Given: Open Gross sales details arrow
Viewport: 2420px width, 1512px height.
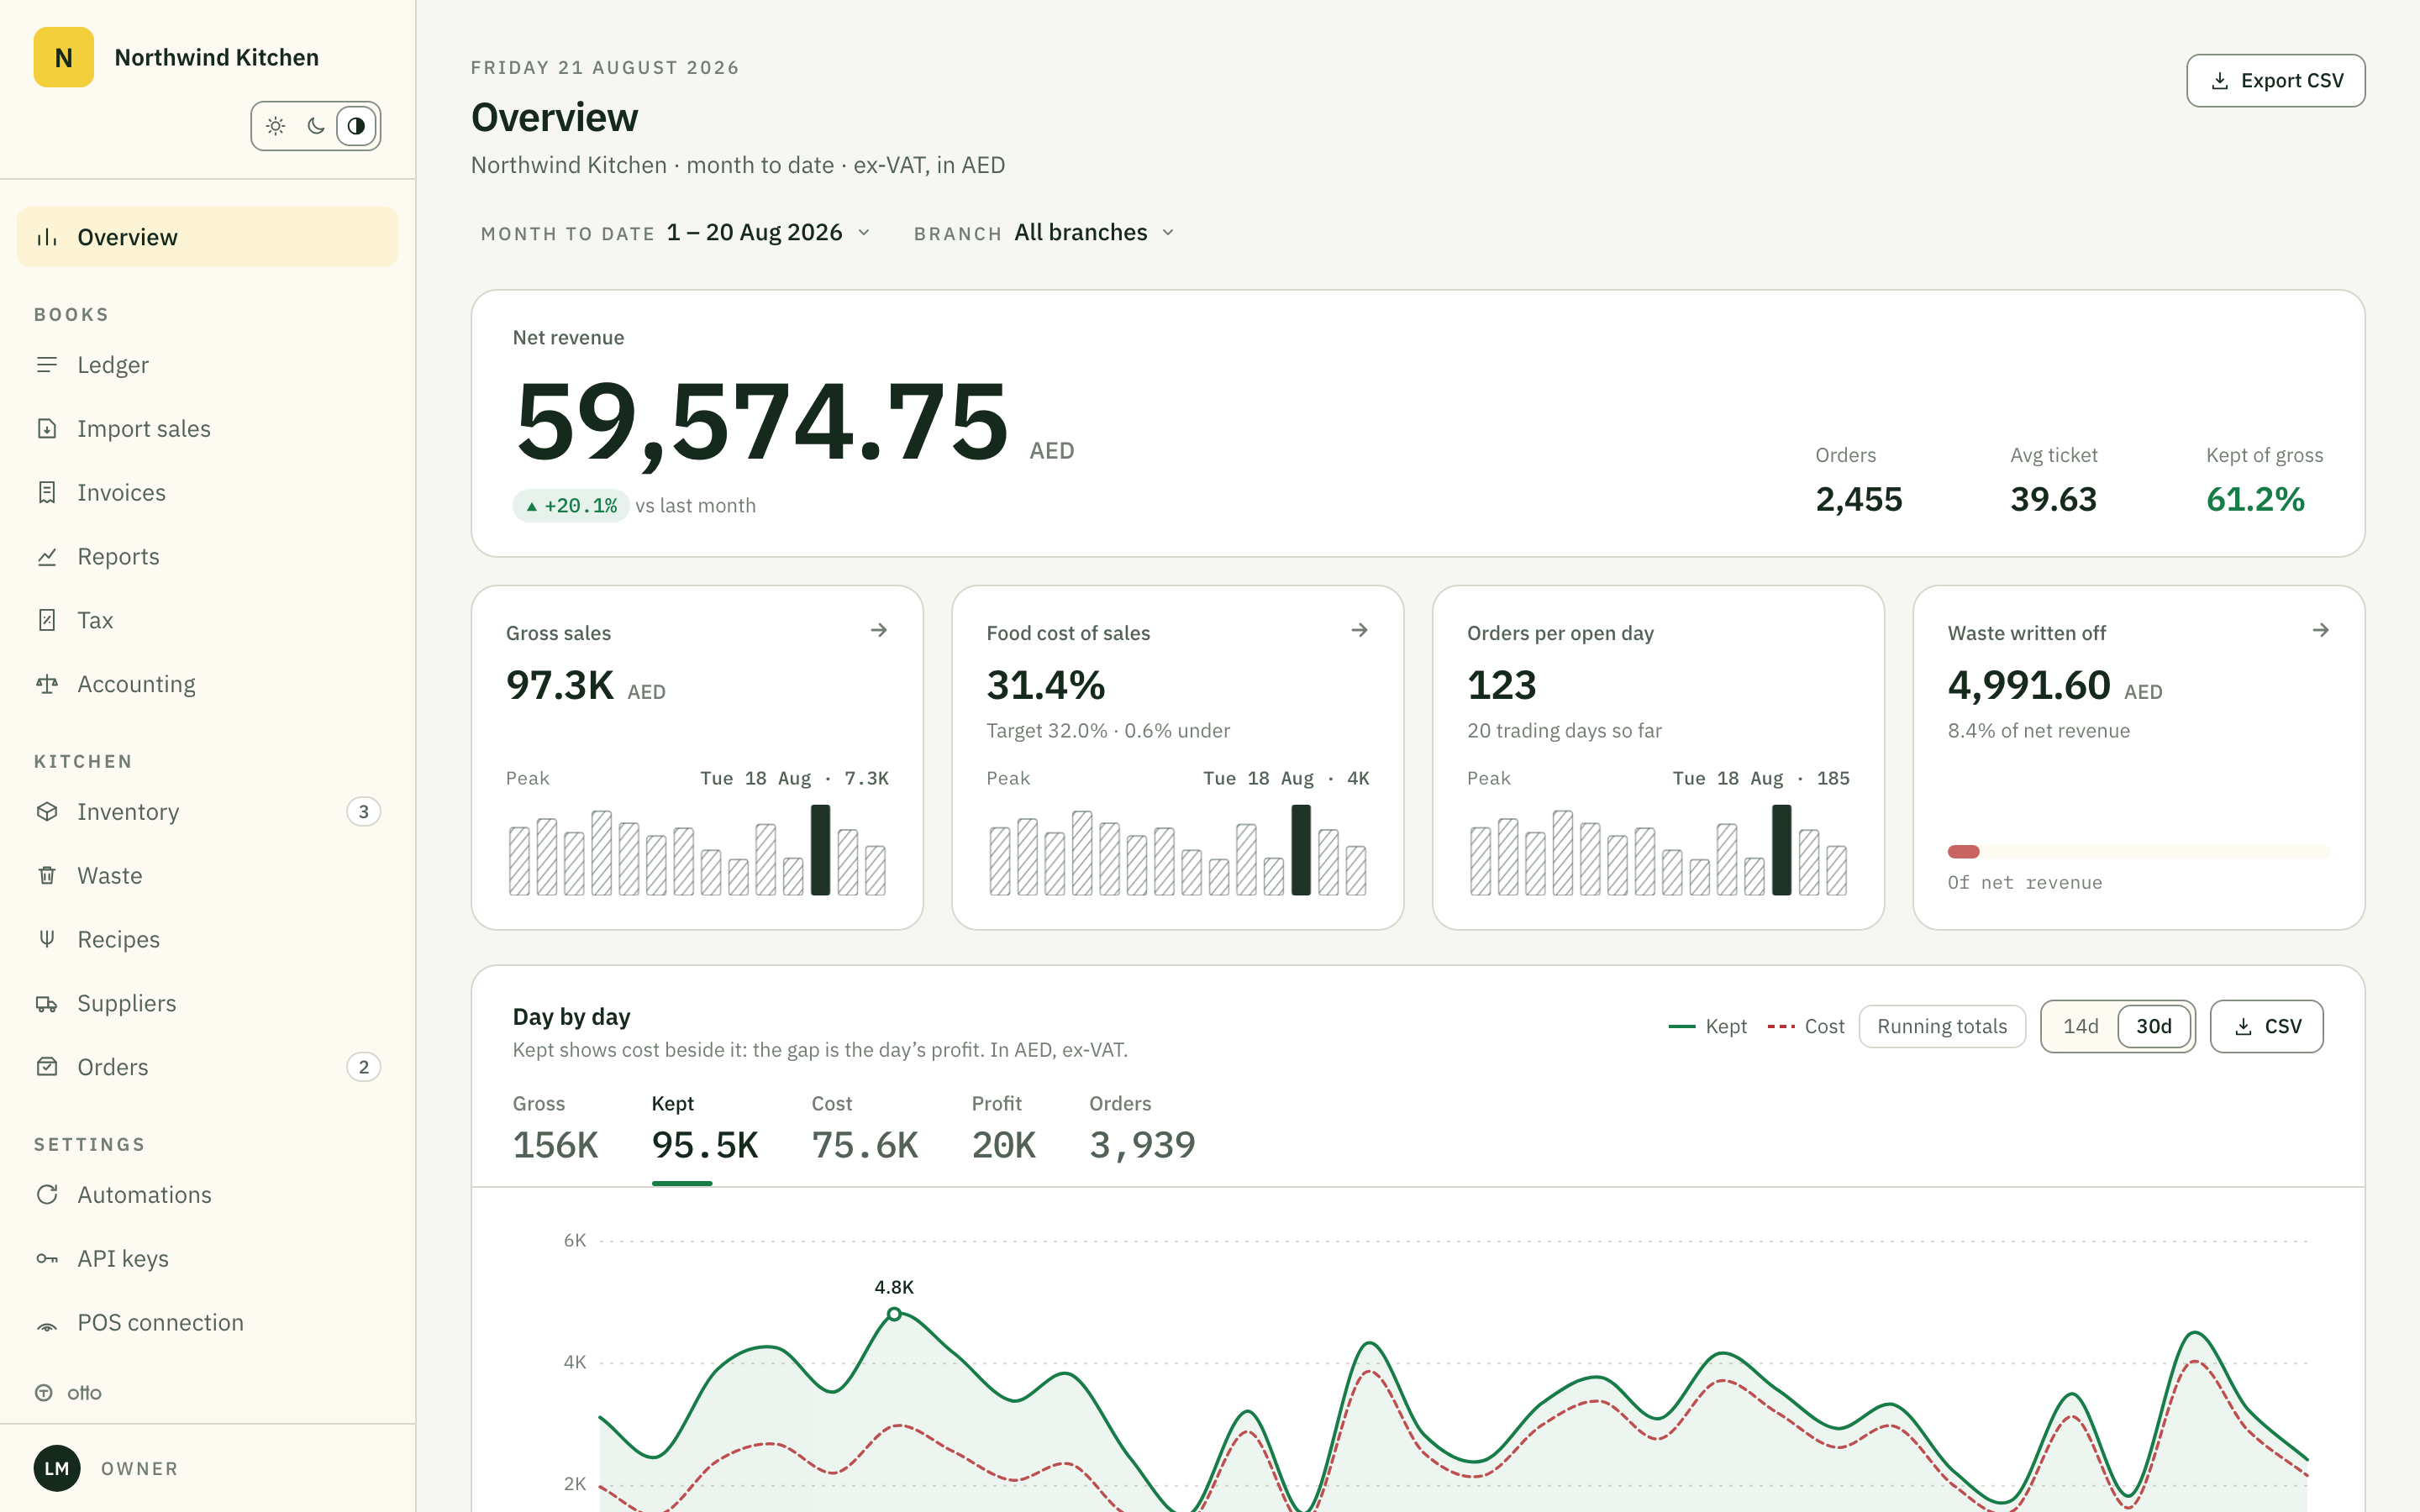Looking at the screenshot, I should pos(879,630).
